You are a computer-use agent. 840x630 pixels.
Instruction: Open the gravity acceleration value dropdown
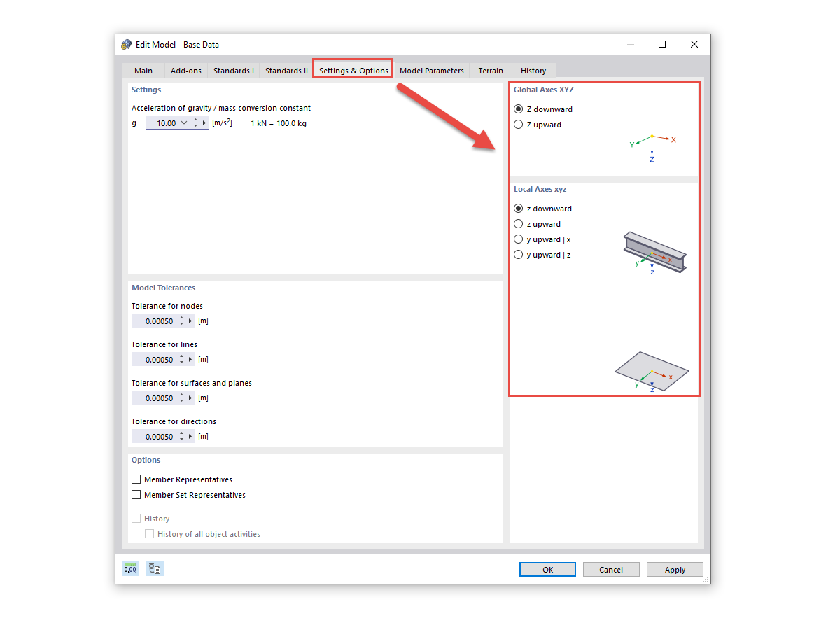(x=185, y=122)
